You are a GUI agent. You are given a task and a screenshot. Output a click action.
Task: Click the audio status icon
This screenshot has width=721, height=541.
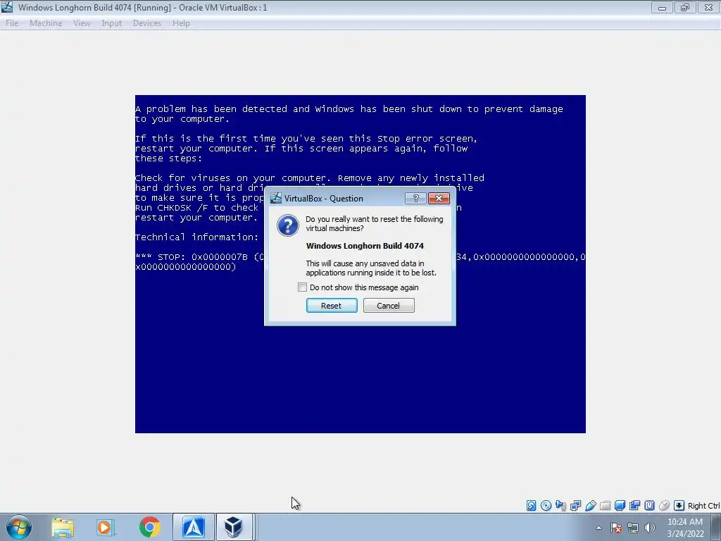[560, 506]
